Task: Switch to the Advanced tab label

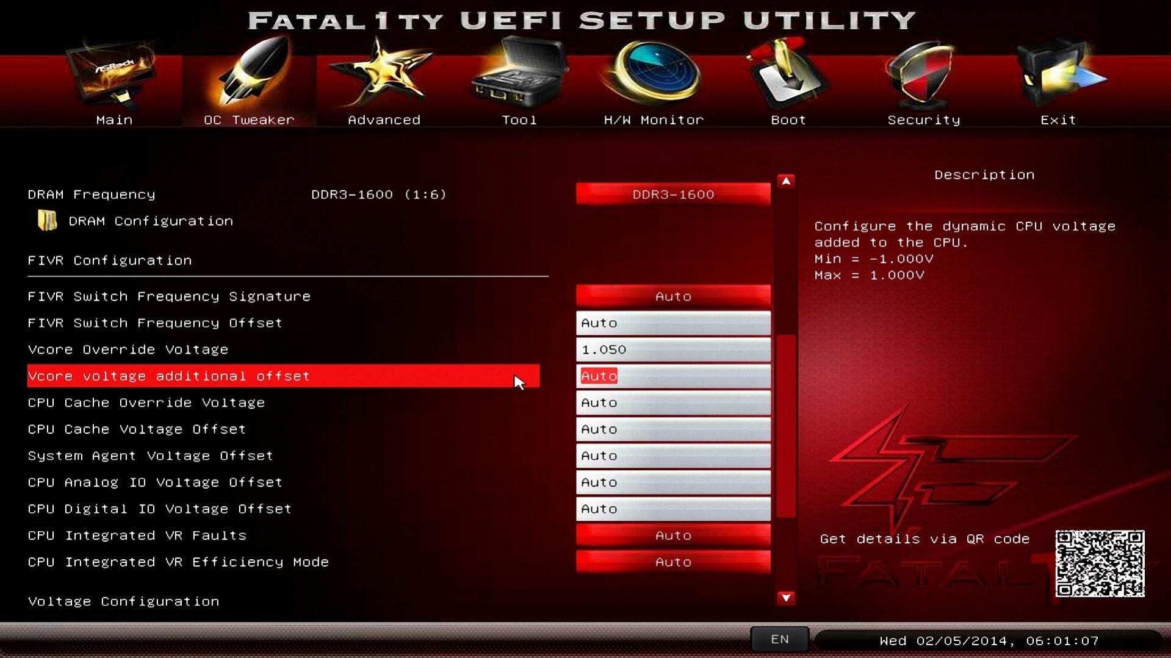Action: (x=384, y=120)
